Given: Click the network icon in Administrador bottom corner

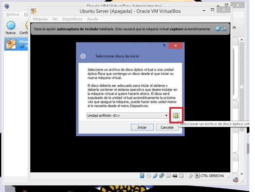Looking at the screenshot, I should click(236, 180).
